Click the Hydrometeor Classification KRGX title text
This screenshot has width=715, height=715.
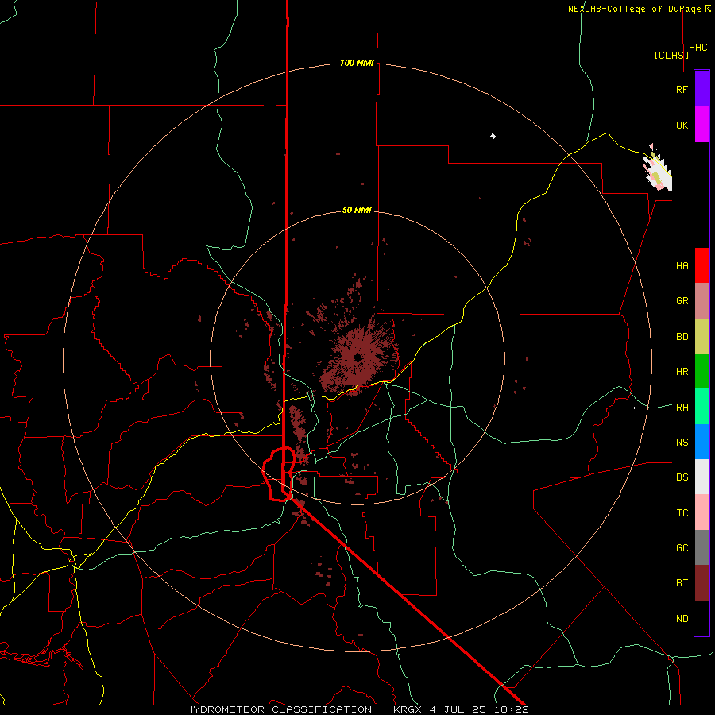pyautogui.click(x=357, y=709)
